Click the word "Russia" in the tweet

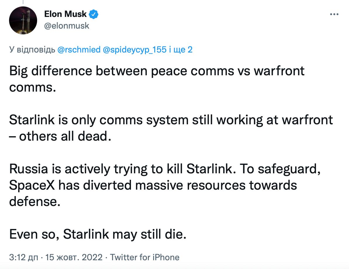pos(27,169)
